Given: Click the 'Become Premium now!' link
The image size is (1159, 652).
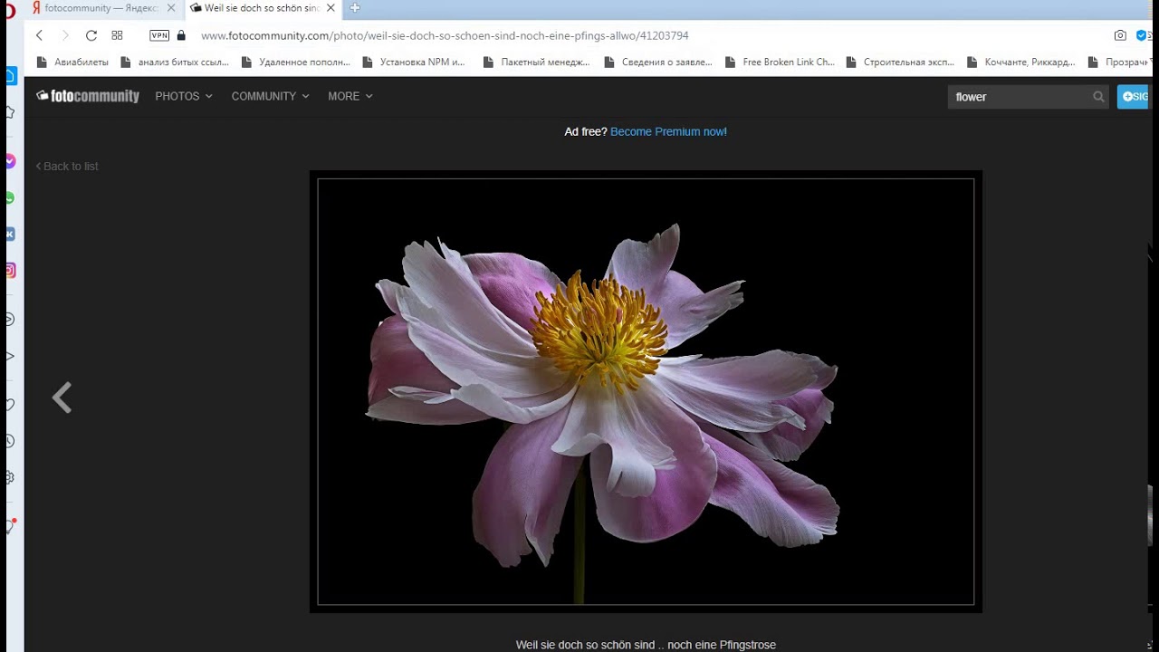Looking at the screenshot, I should tap(668, 131).
